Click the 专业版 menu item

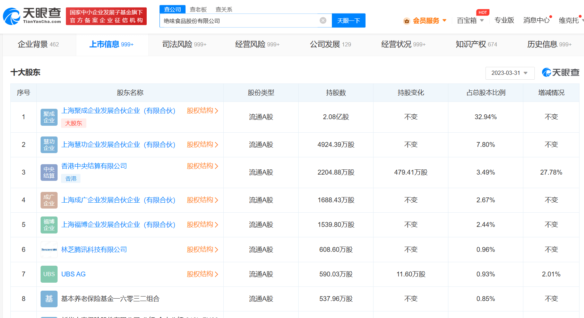pos(504,20)
